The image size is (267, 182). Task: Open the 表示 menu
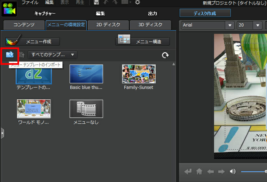pyautogui.click(x=65, y=2)
